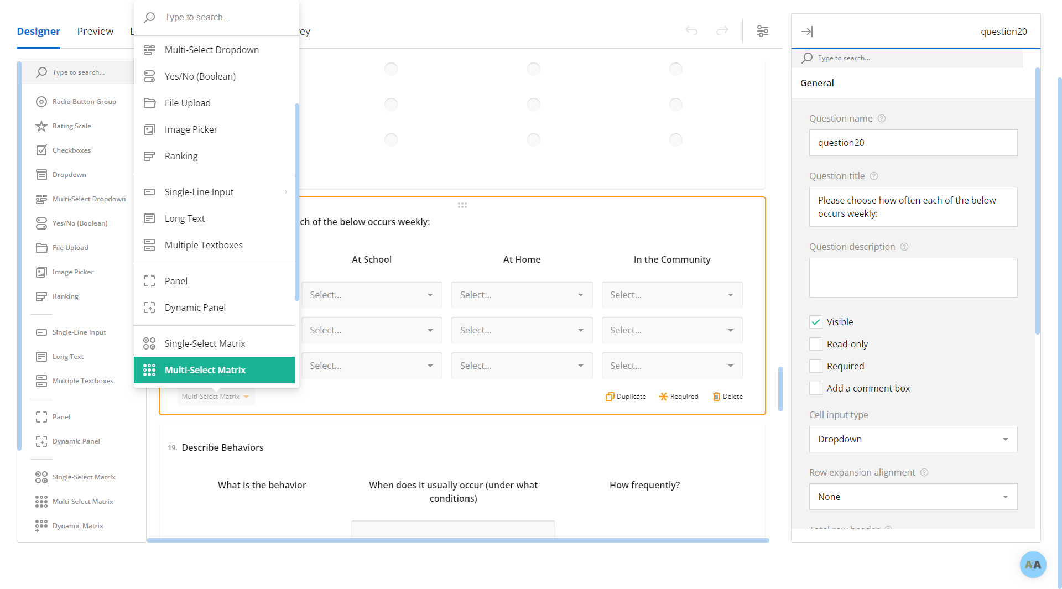Screen dimensions: 1062x589
Task: Click the redo arrow icon
Action: click(x=722, y=31)
